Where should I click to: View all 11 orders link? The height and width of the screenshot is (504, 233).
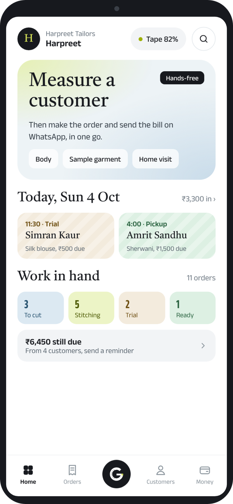tap(201, 278)
